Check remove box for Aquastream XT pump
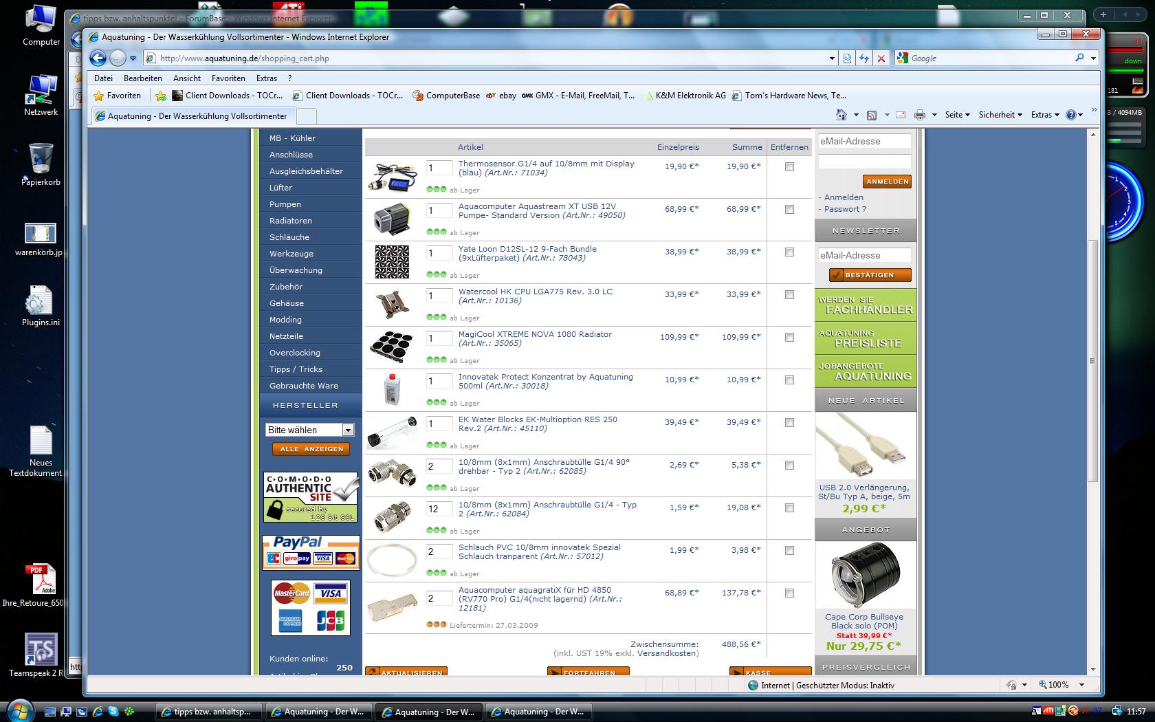Screen dimensions: 1155x722 pos(789,209)
